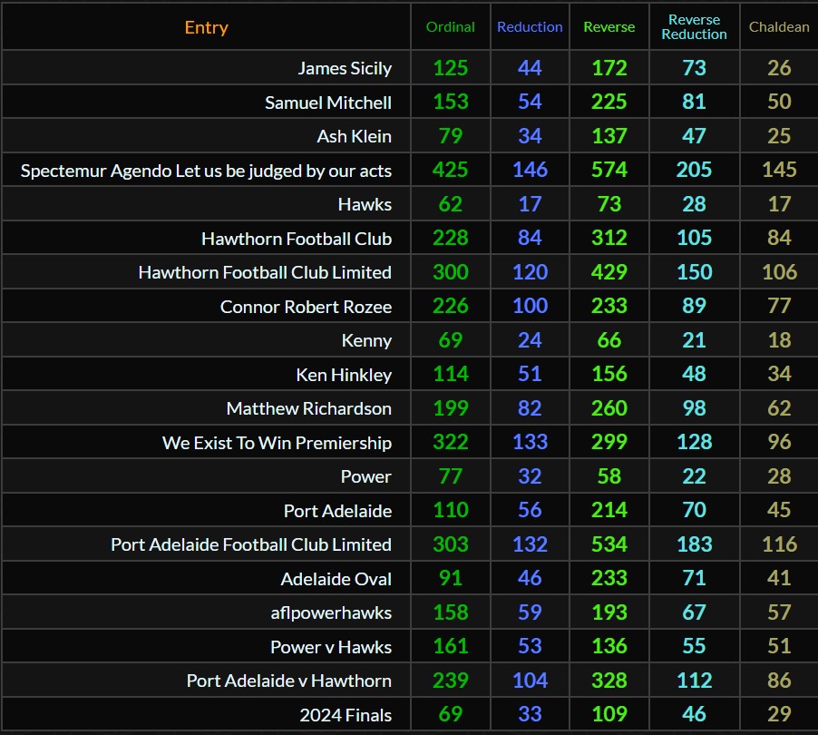The image size is (818, 735).
Task: Click the Spectemur Agendo motto entry
Action: click(206, 171)
